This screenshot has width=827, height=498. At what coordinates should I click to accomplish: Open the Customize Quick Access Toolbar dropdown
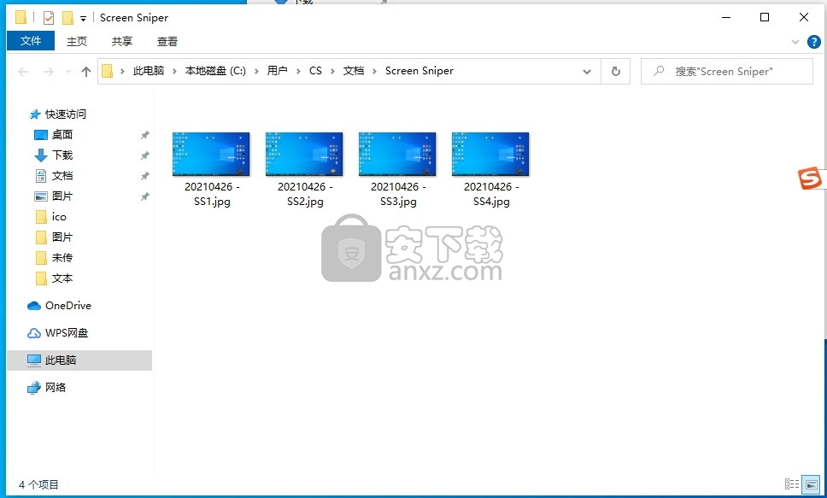[x=84, y=19]
